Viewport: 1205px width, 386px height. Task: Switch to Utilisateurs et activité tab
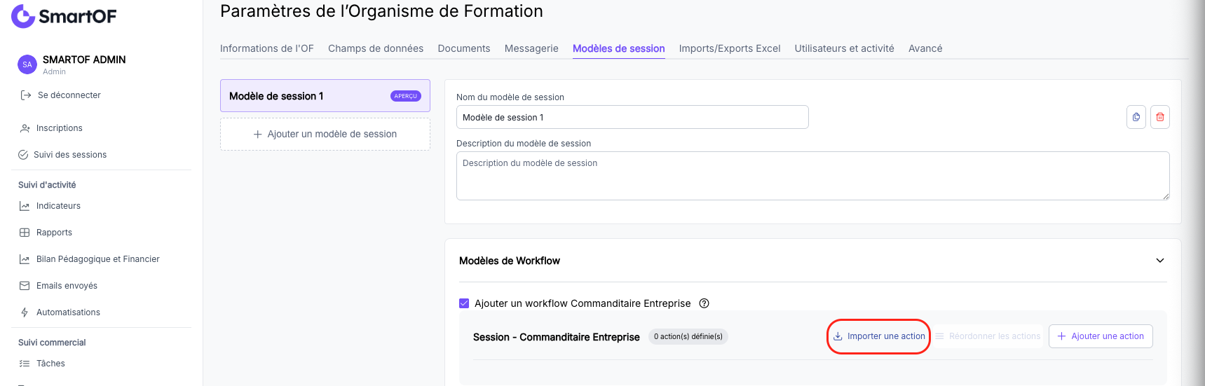tap(845, 48)
